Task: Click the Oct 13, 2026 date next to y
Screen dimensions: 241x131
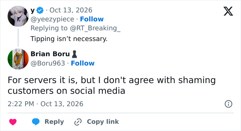Action: [x=71, y=10]
